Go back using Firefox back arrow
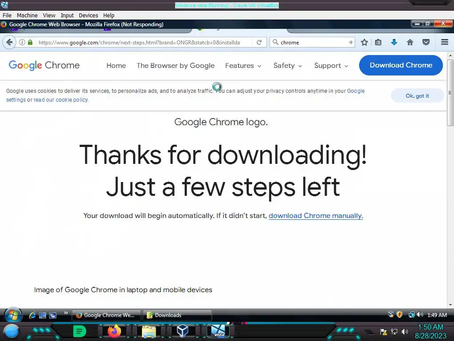This screenshot has width=454, height=341. (9, 42)
